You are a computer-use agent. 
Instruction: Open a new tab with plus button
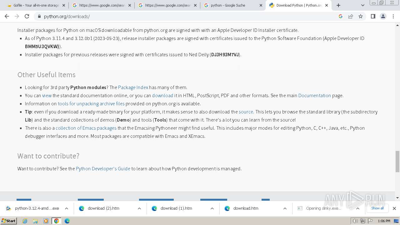point(338,5)
